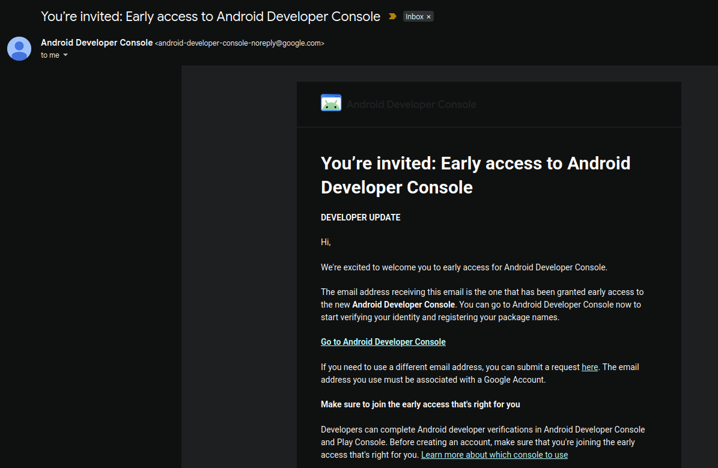Click the Inbox label chip
Screen dimensions: 718x468
tap(414, 17)
